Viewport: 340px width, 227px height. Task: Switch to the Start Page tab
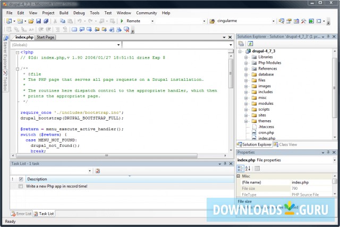(46, 37)
